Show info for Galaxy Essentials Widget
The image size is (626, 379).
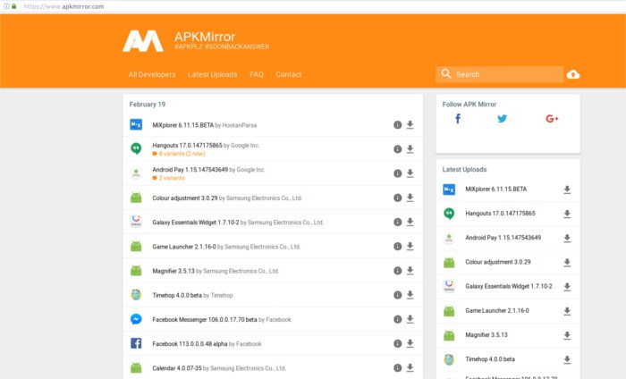[x=397, y=223]
